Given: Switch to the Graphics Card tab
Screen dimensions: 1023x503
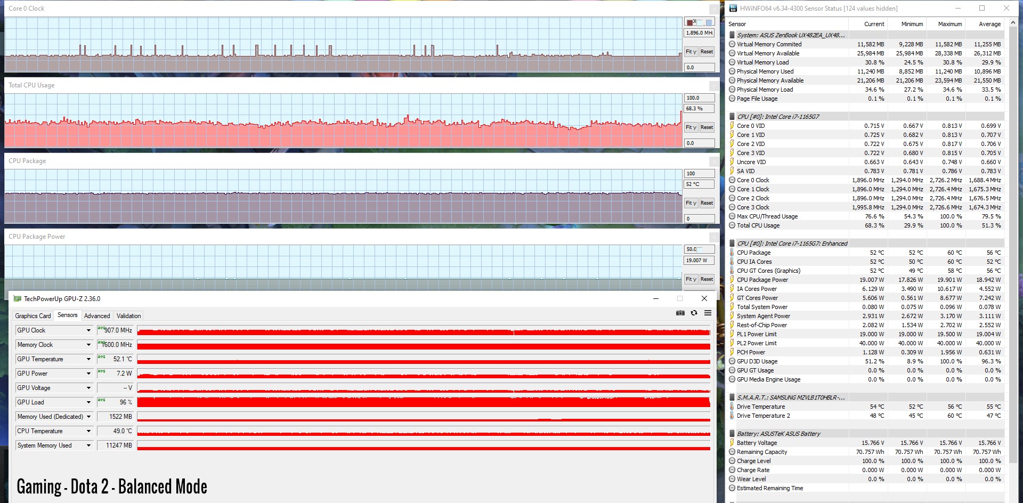Looking at the screenshot, I should pyautogui.click(x=33, y=316).
